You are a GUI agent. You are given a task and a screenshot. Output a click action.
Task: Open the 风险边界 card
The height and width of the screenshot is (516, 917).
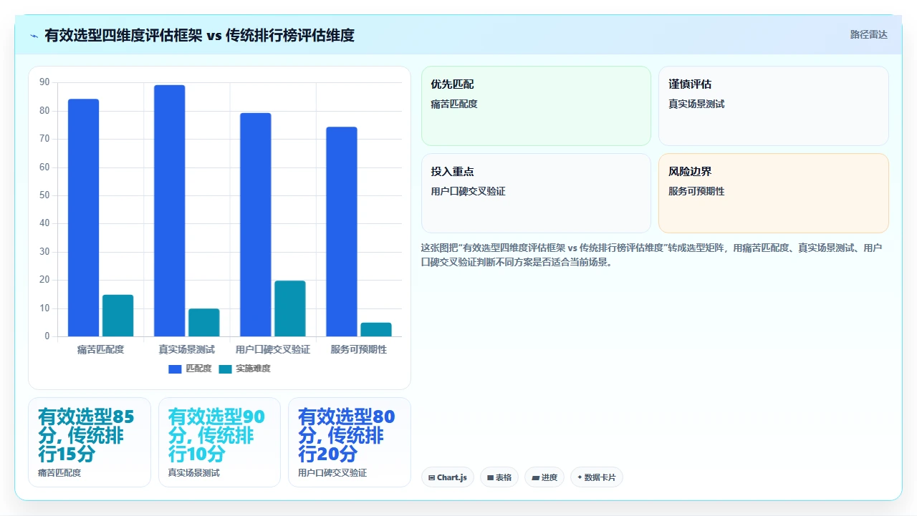click(774, 193)
